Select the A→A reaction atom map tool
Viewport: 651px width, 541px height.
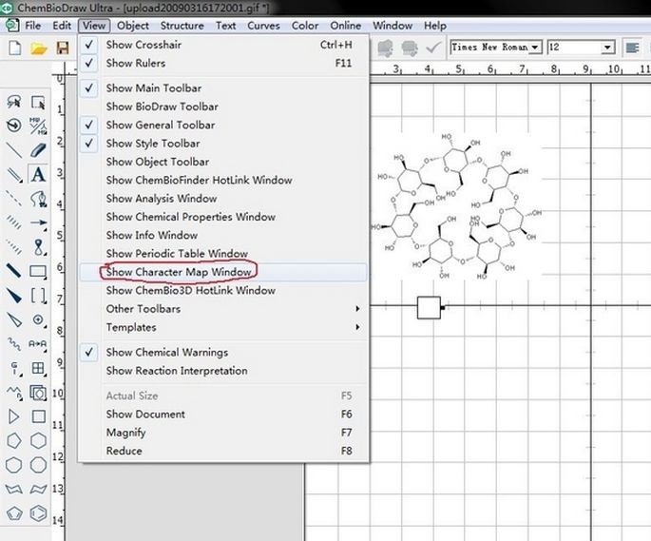(x=37, y=343)
